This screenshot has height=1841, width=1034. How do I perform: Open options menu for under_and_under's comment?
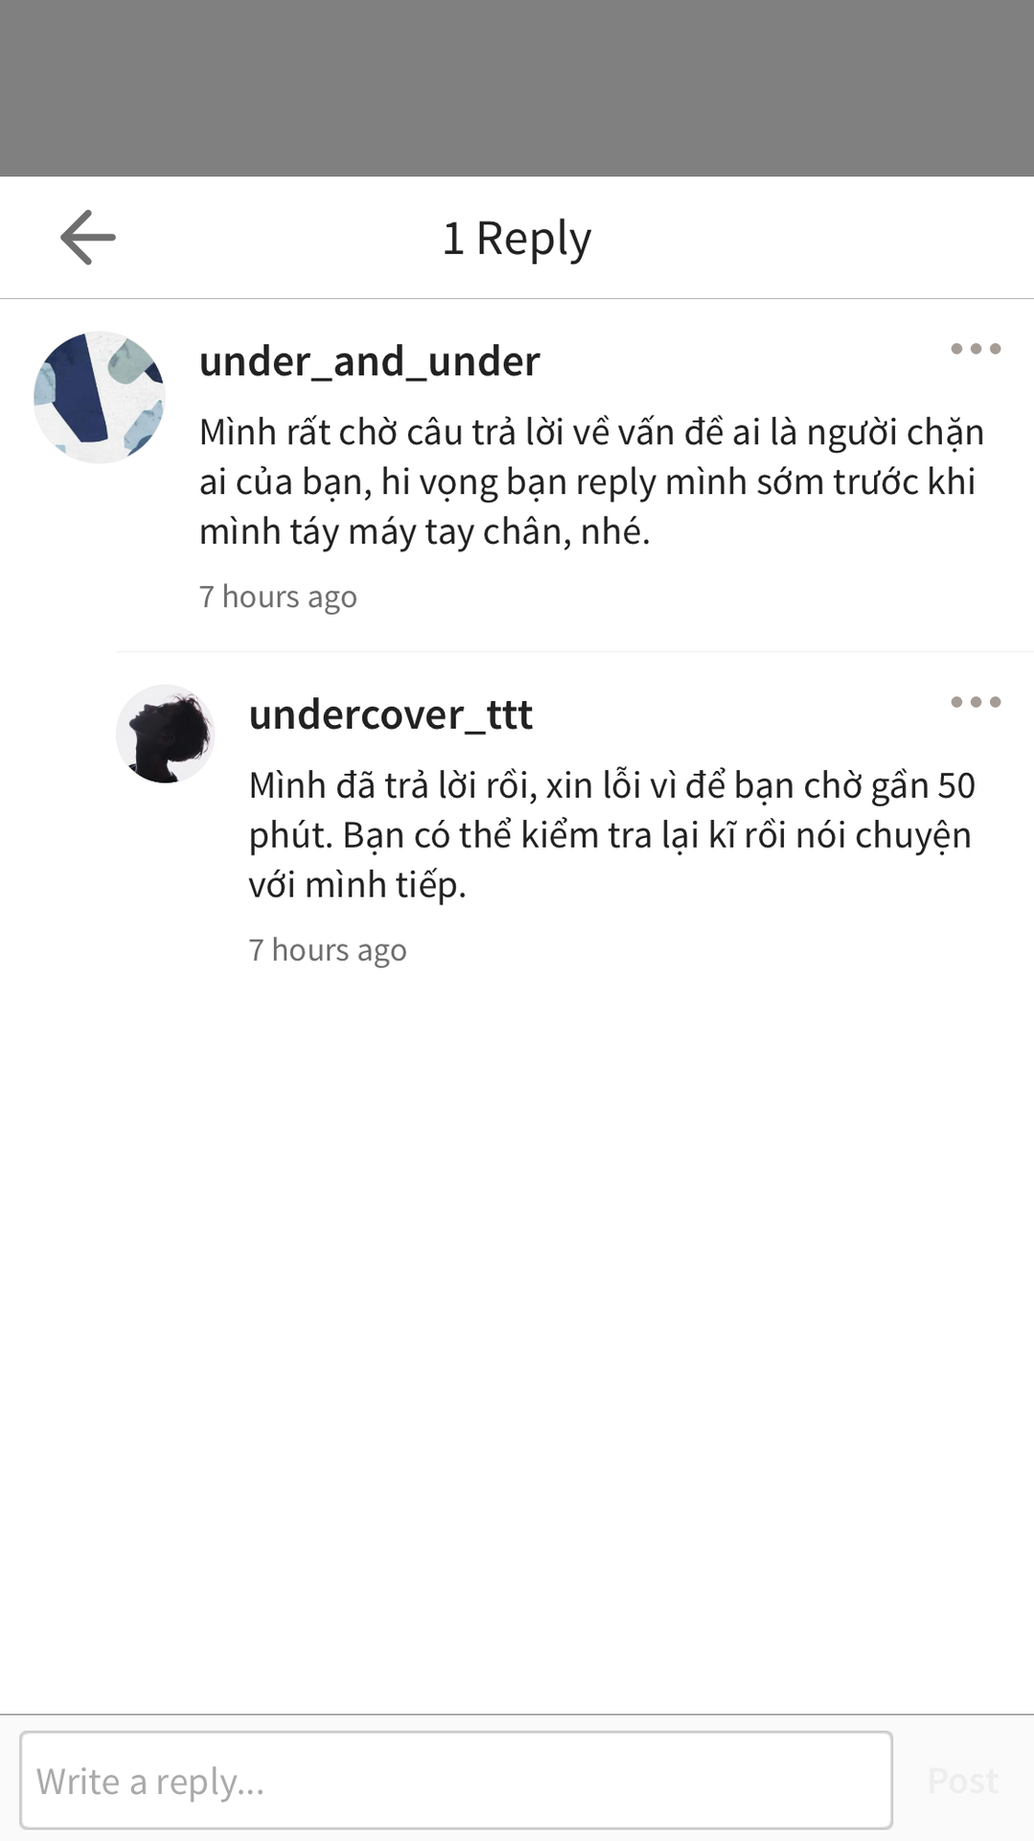976,349
